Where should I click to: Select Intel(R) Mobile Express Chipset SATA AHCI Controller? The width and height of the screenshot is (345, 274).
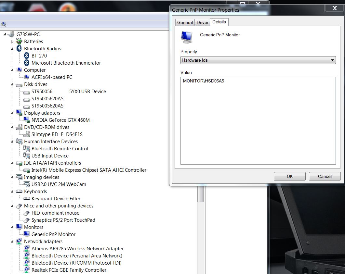point(89,170)
